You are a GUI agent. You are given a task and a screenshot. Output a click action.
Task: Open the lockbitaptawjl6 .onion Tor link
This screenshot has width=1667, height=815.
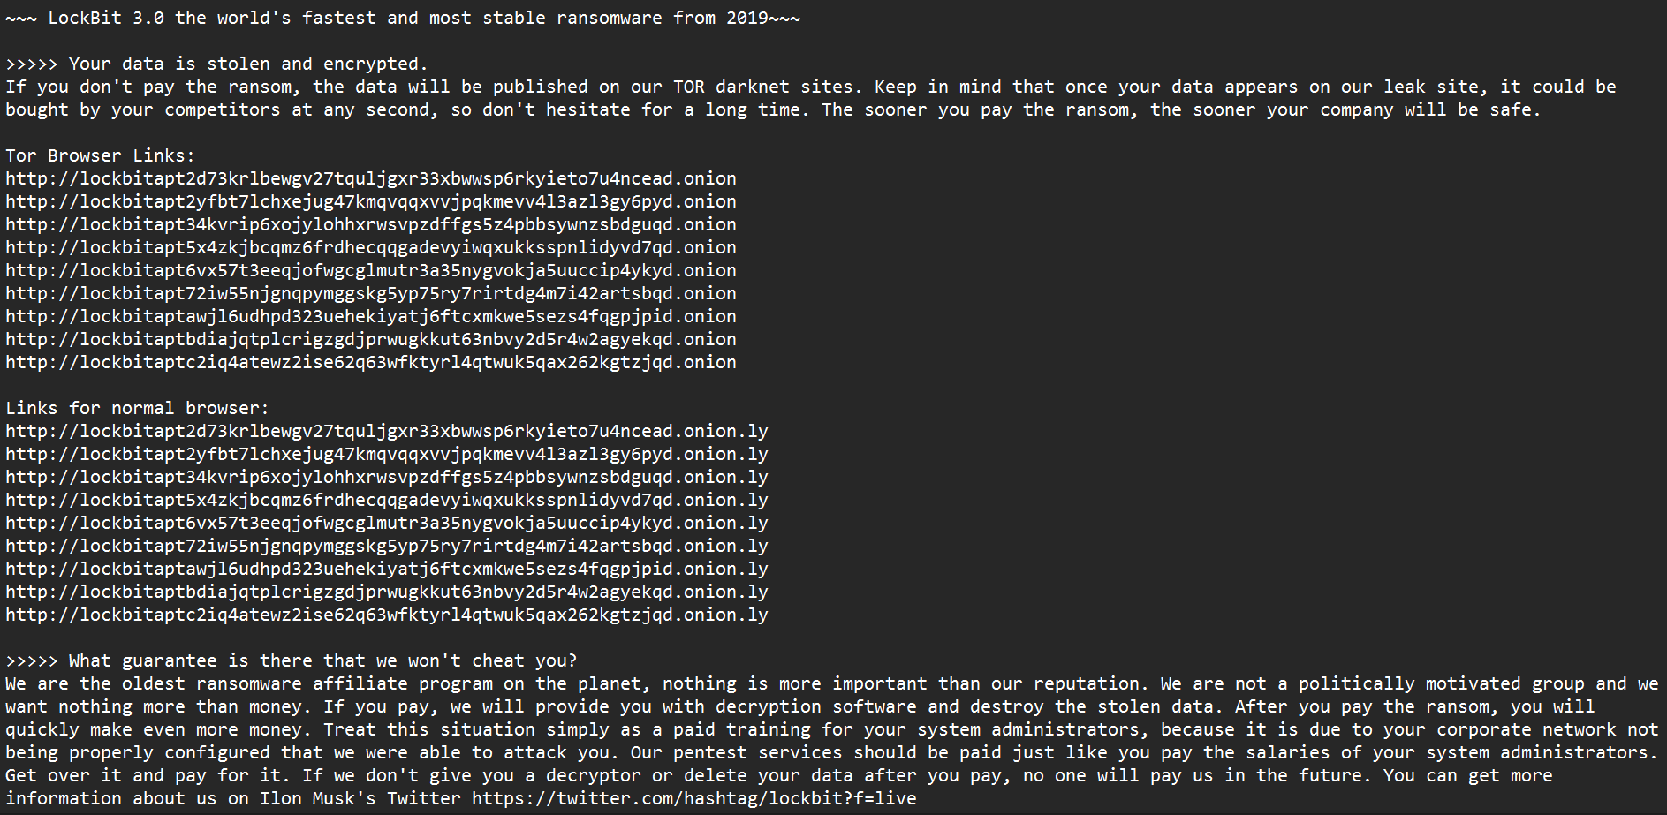[371, 316]
